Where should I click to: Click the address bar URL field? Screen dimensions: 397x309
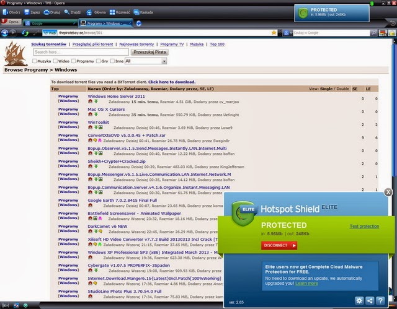(160, 33)
